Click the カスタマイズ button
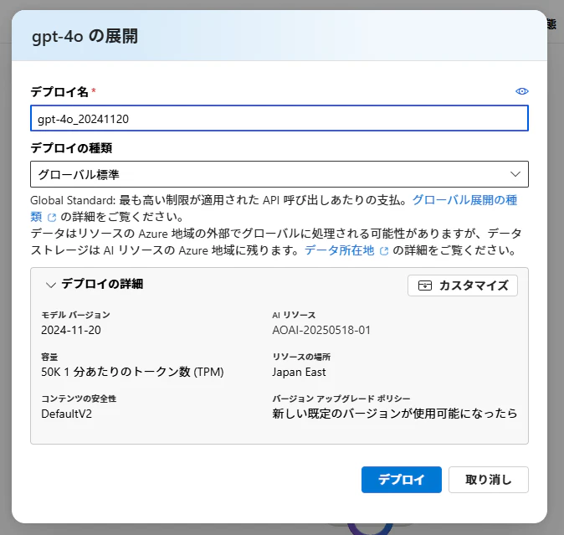This screenshot has width=564, height=535. [463, 286]
